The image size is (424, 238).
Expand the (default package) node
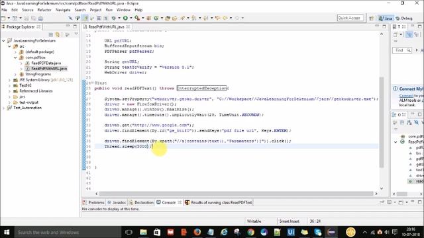pyautogui.click(x=15, y=52)
